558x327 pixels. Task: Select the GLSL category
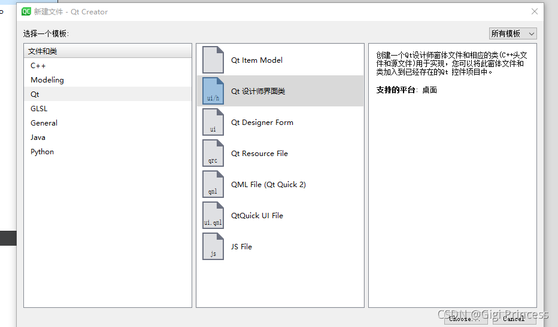[108, 108]
